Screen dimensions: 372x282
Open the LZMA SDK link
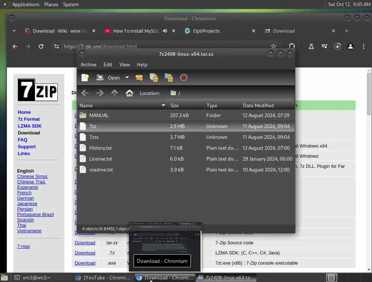point(30,126)
